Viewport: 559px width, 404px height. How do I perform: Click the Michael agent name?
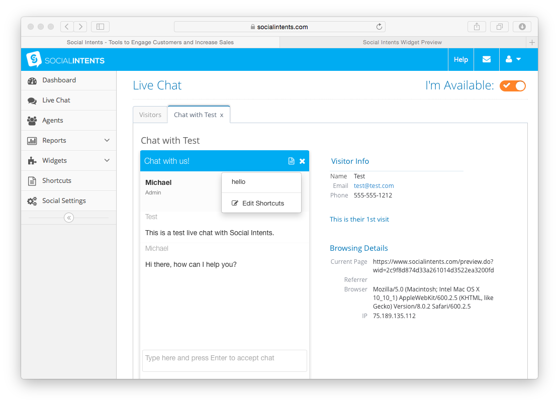158,182
